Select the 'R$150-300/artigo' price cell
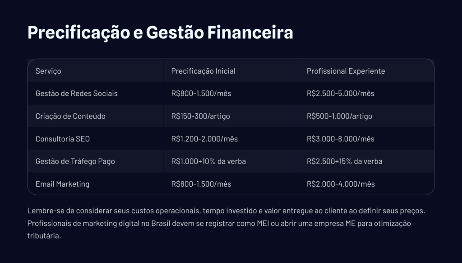The height and width of the screenshot is (263, 462). 200,116
